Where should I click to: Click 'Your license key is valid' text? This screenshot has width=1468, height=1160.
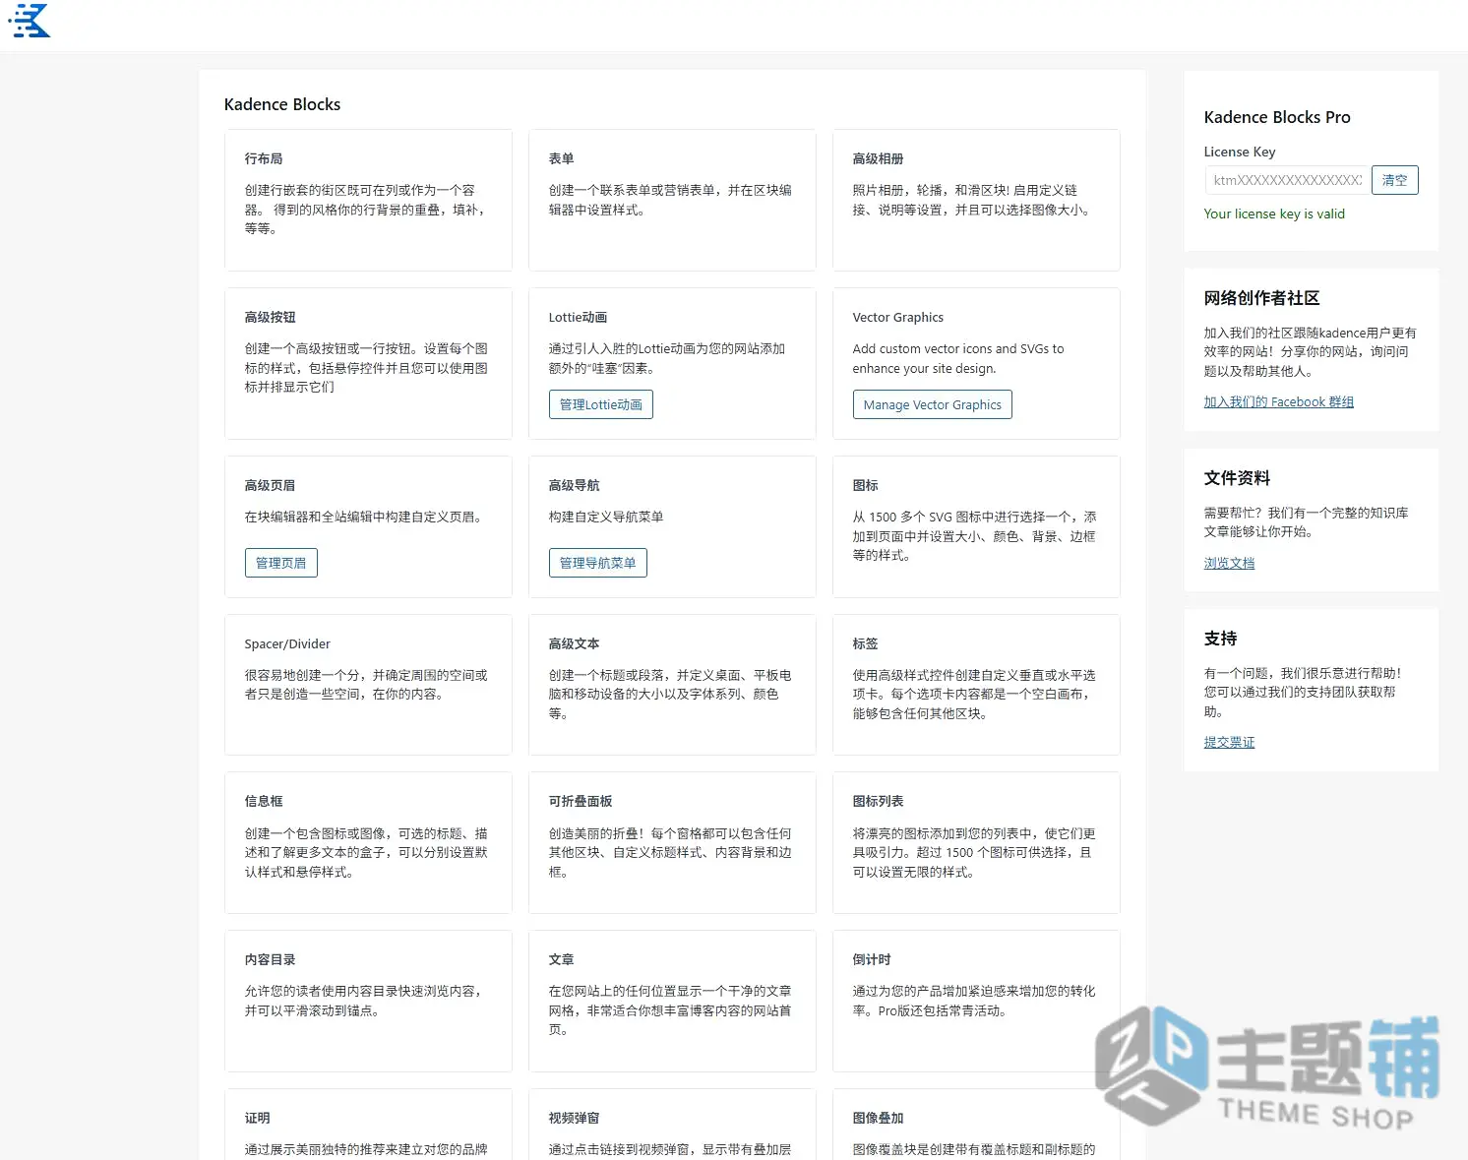[1274, 214]
